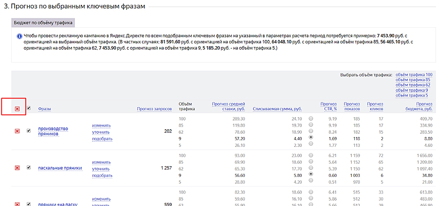Select traffic volume 9 radio for 'производство пряников'
The width and height of the screenshot is (438, 206).
click(x=311, y=137)
